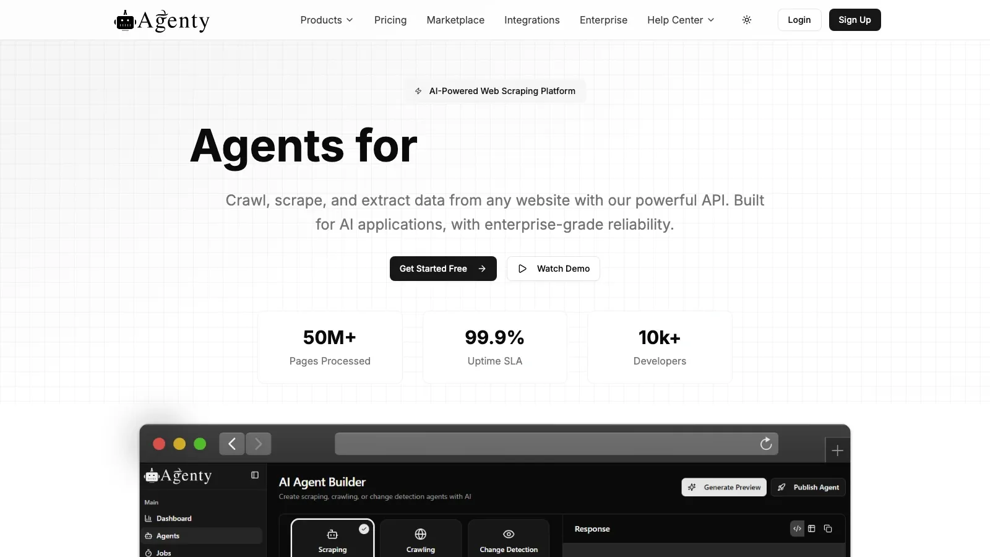Switch Response panel to table view icon

click(x=812, y=529)
